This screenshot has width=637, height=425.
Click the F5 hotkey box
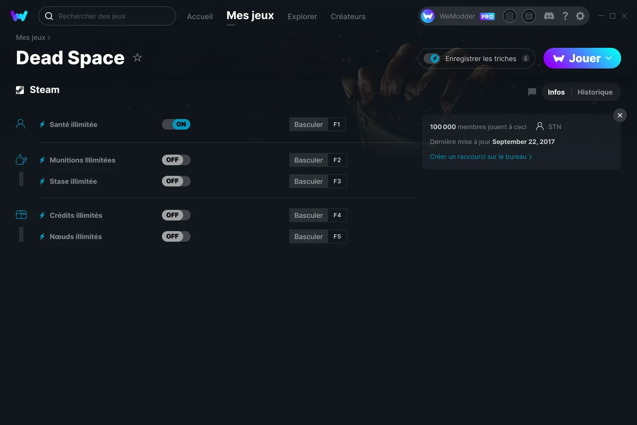[337, 236]
